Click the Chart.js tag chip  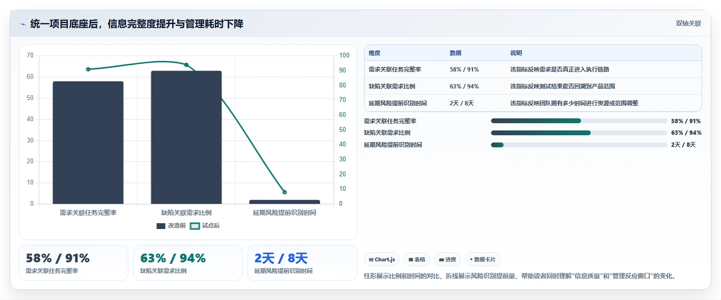(382, 259)
